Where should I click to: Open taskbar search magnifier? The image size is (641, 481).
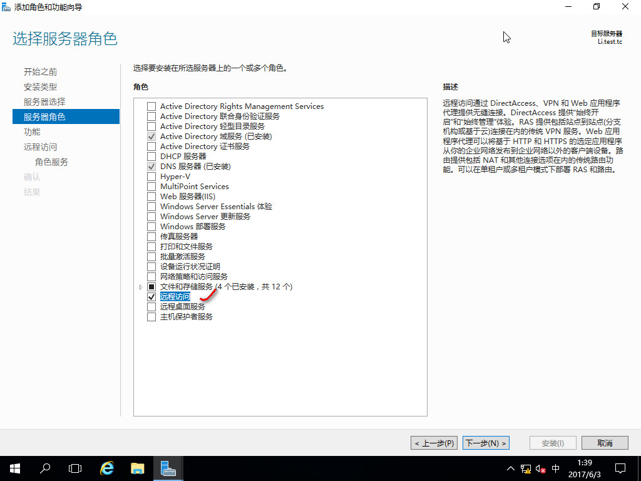[45, 468]
